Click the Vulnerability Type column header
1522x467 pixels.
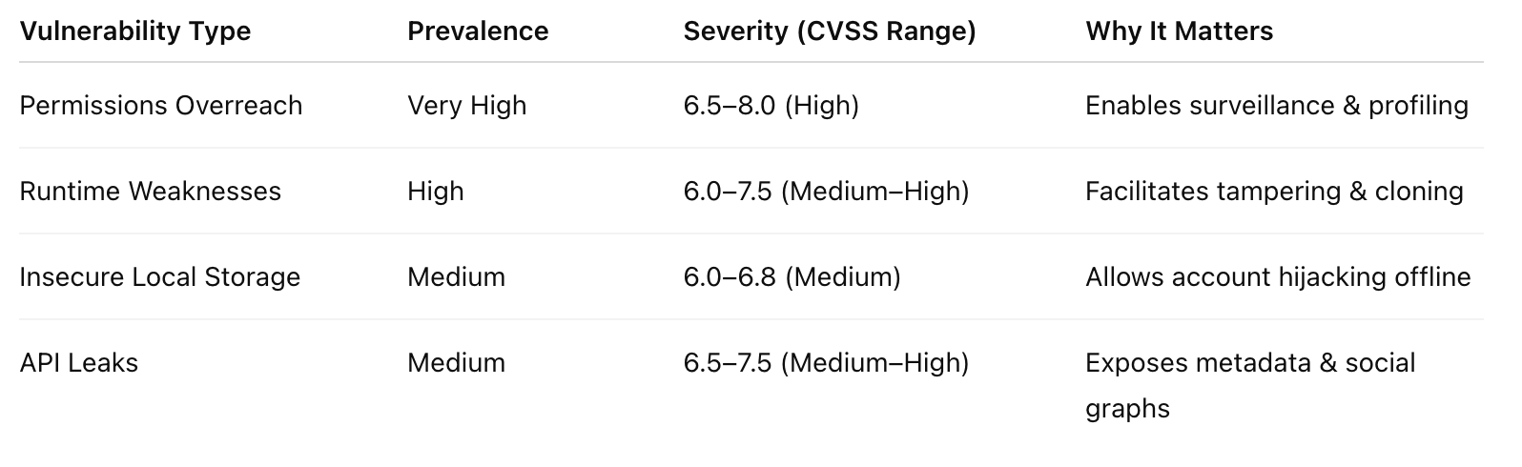pyautogui.click(x=135, y=31)
